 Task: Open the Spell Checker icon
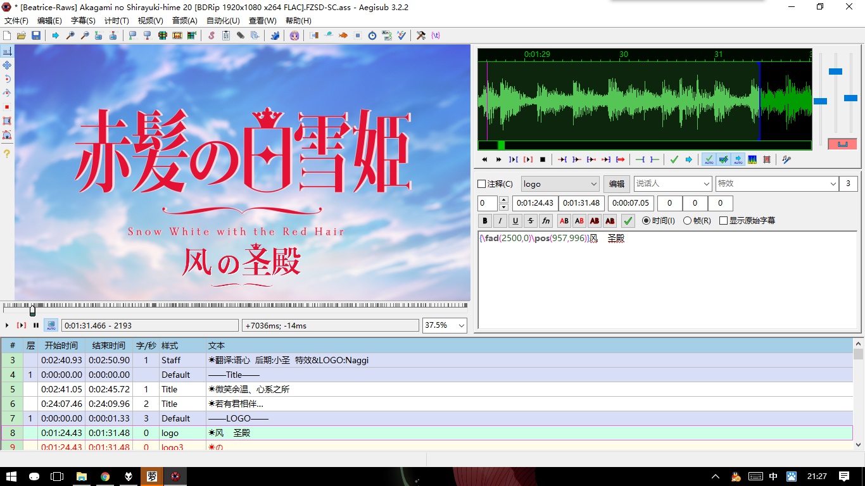pos(401,35)
